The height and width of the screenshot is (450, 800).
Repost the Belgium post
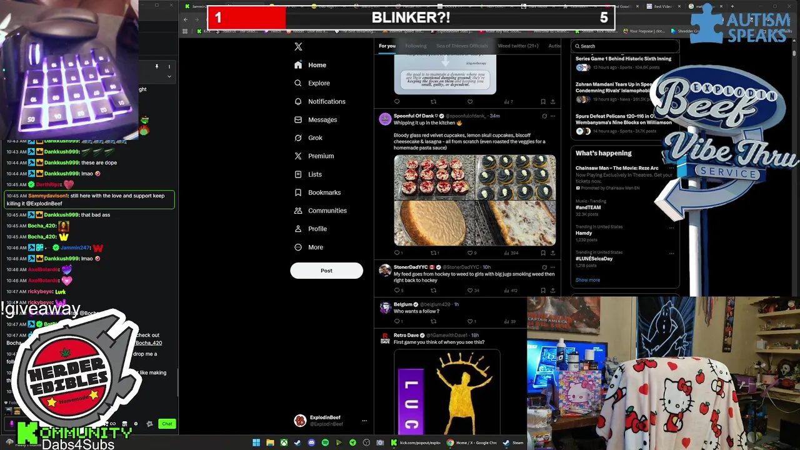pos(434,321)
